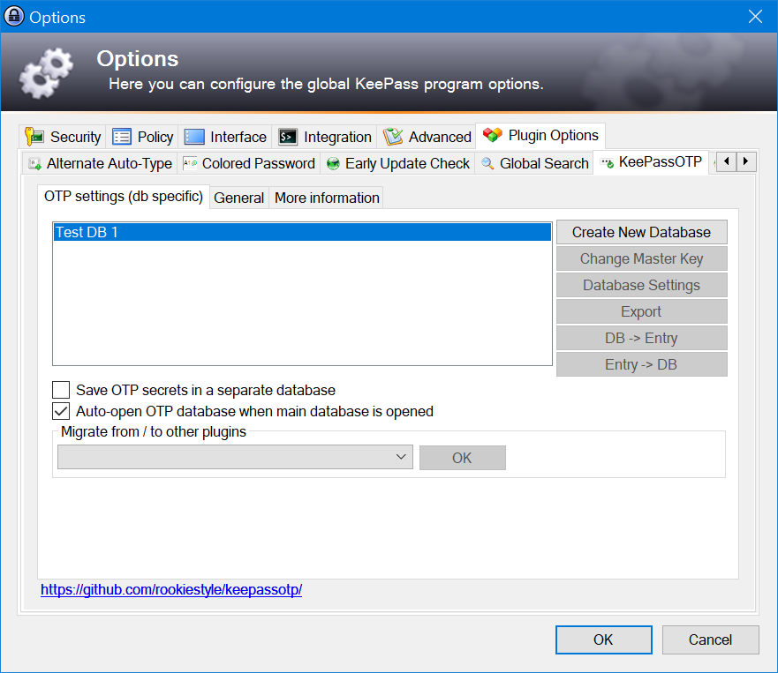Click the Policy tab list icon
Image resolution: width=778 pixels, height=673 pixels.
[122, 137]
